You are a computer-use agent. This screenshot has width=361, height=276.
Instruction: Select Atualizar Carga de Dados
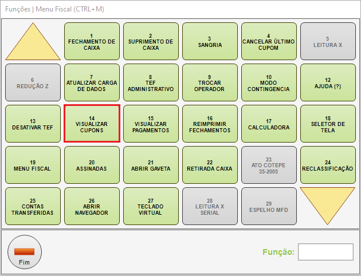pyautogui.click(x=92, y=82)
